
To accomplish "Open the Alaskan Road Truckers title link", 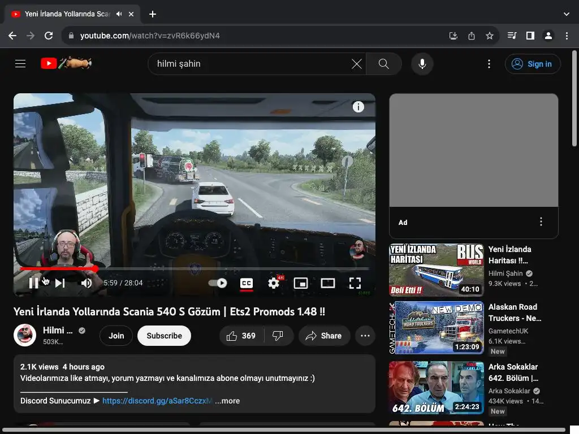I will (x=515, y=313).
